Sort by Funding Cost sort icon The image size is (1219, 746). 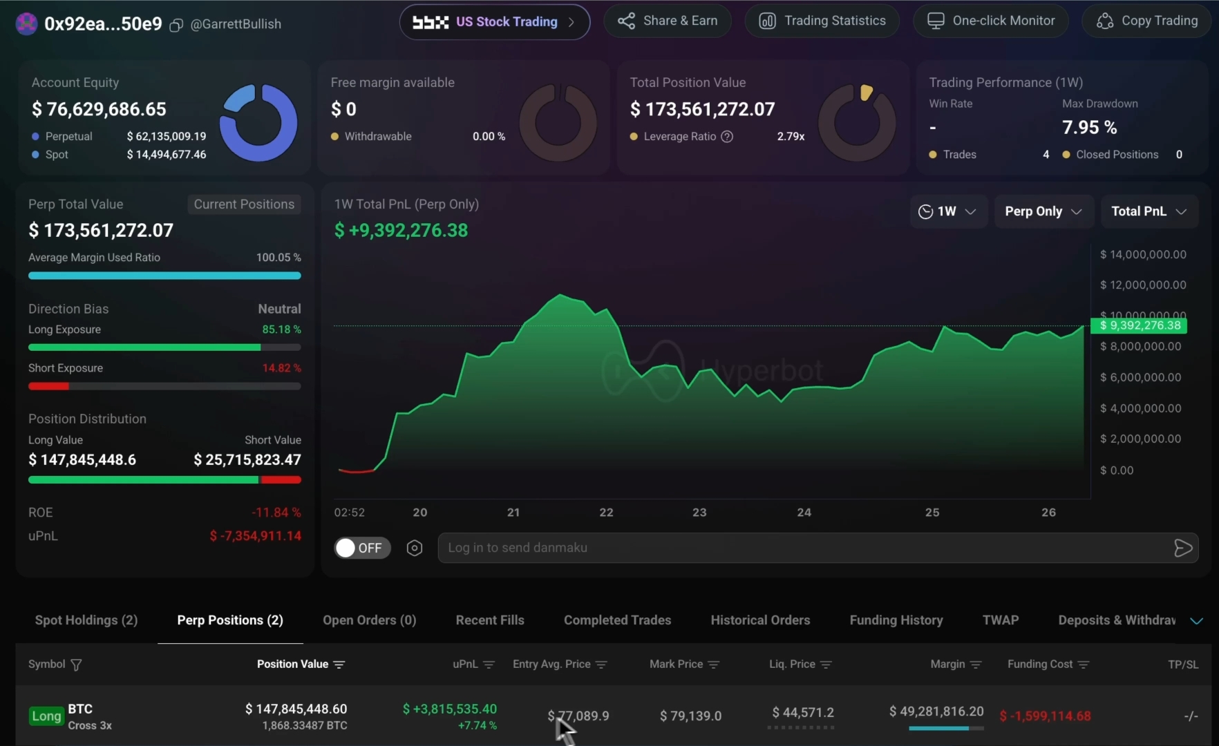coord(1084,664)
